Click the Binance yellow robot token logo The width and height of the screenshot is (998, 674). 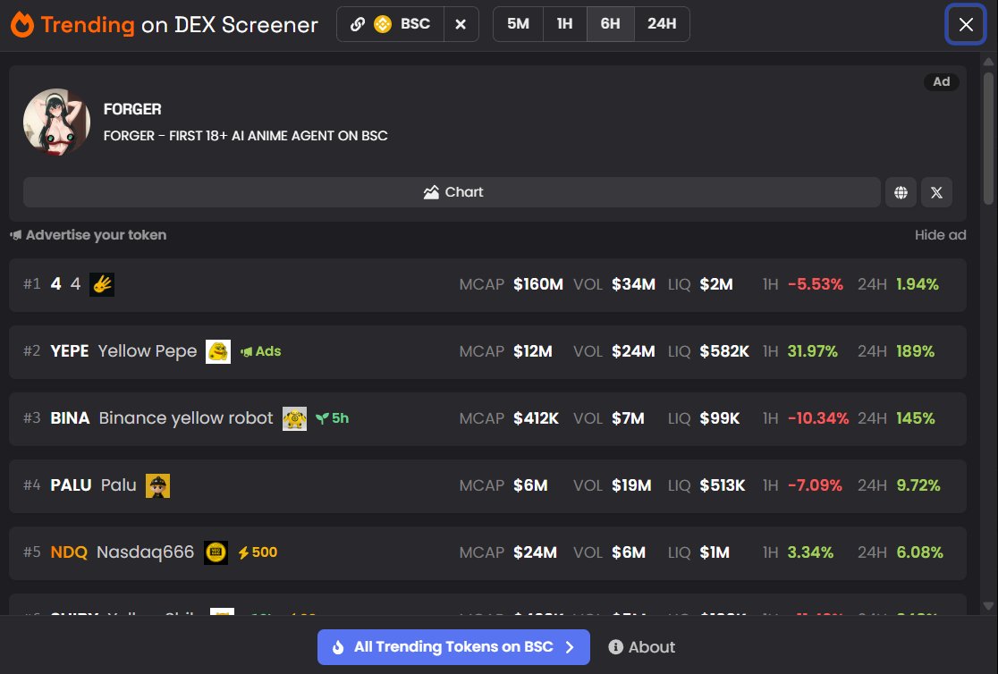tap(295, 418)
